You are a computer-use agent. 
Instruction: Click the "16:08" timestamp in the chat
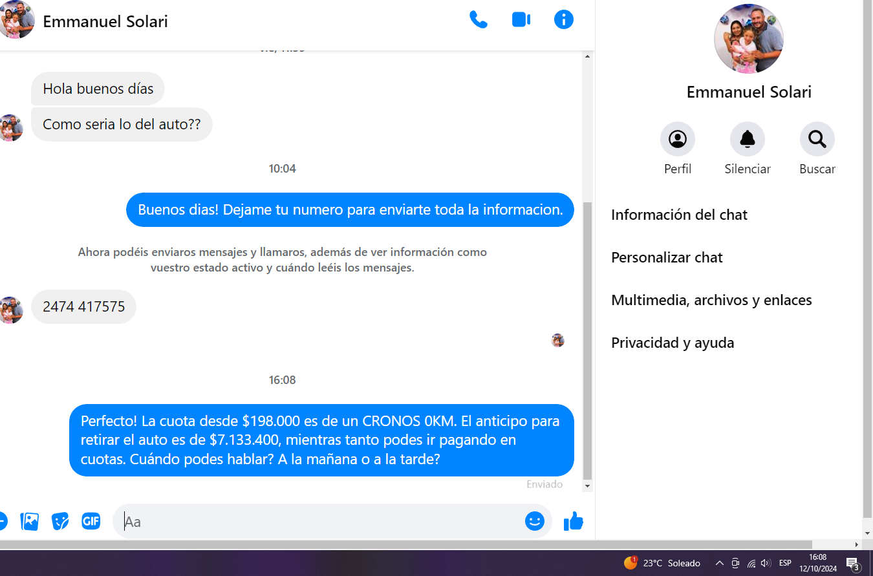283,380
